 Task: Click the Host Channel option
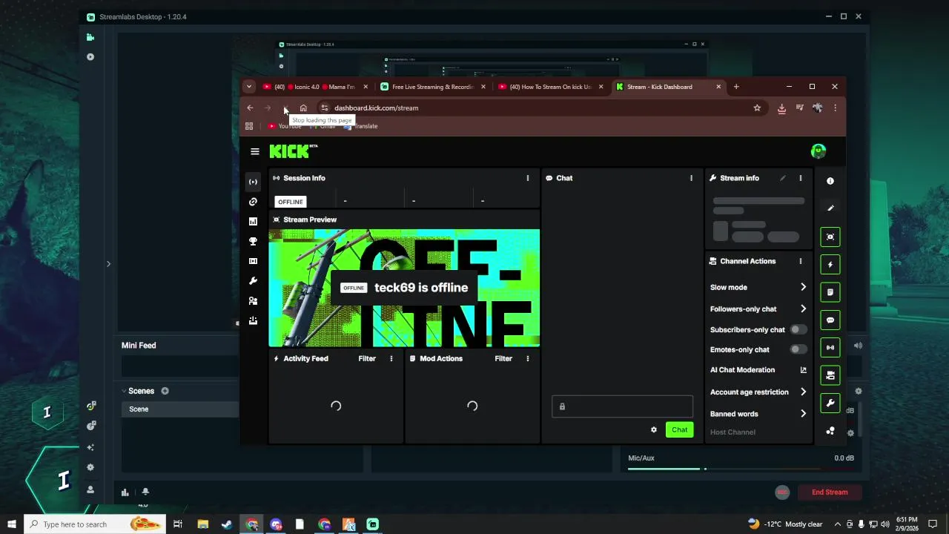pyautogui.click(x=733, y=432)
